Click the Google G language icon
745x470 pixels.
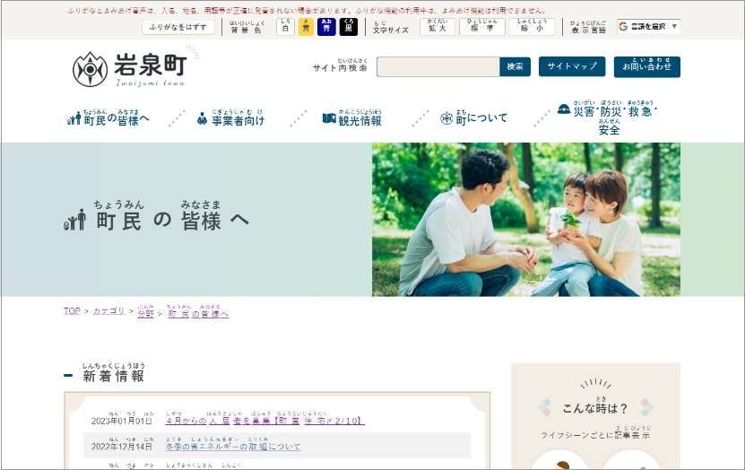click(623, 27)
